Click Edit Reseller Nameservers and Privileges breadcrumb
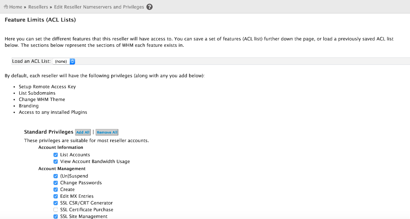Screen dimensions: 410x219 pos(99,7)
